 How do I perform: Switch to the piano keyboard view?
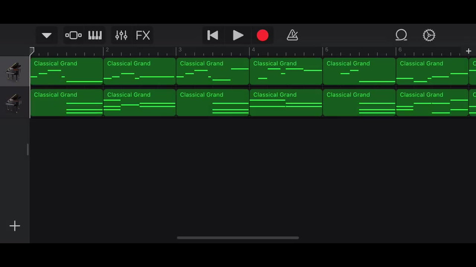[95, 36]
